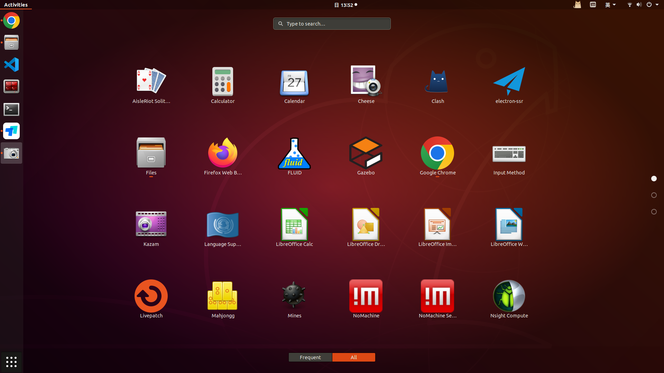Open Nsight Compute application
Screen dimensions: 664x373
[x=509, y=296]
